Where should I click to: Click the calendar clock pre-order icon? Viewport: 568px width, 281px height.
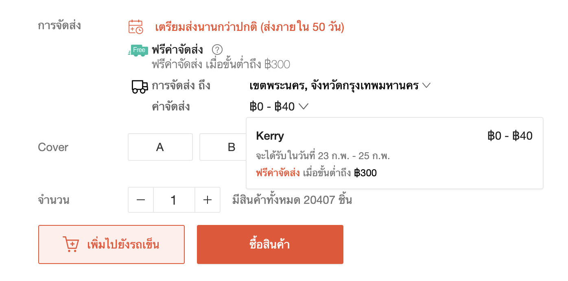pyautogui.click(x=136, y=26)
